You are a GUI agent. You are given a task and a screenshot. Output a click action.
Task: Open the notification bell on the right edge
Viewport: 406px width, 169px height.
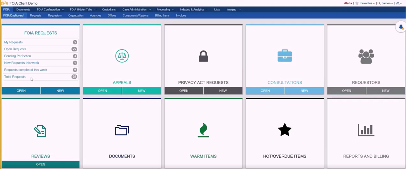click(x=401, y=27)
